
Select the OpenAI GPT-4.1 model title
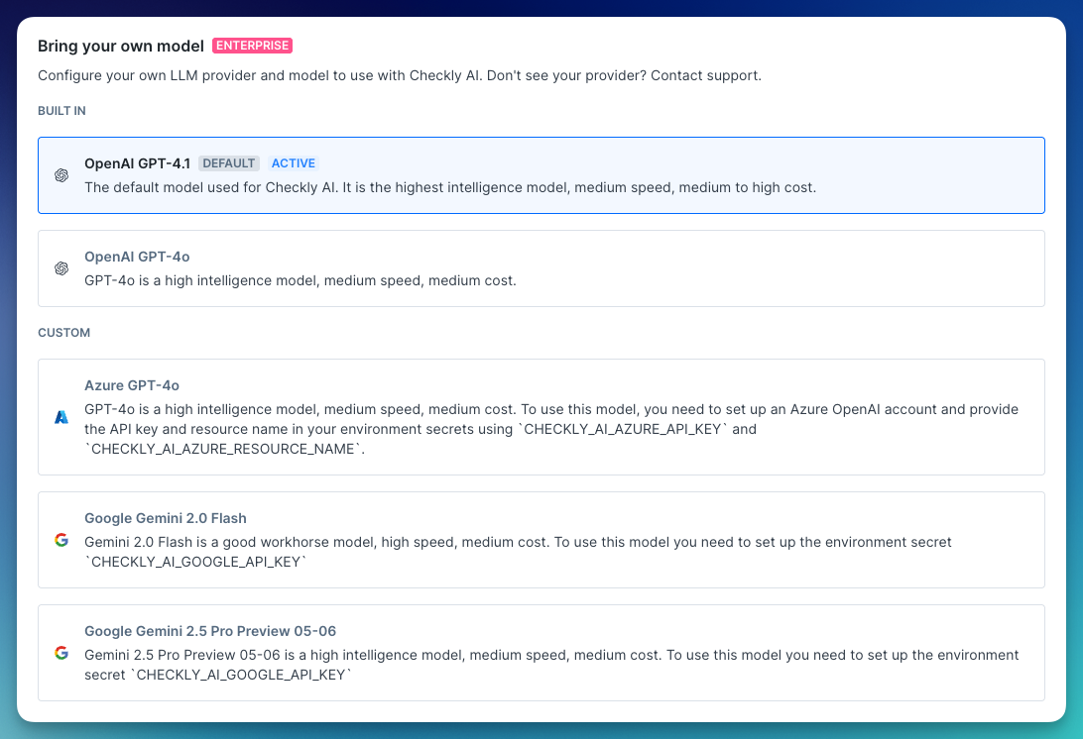coord(138,163)
